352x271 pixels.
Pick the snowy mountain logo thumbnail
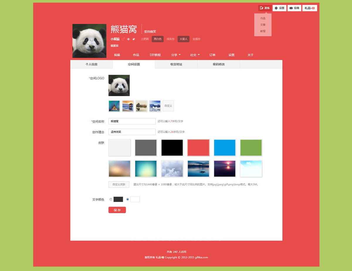coord(155,106)
